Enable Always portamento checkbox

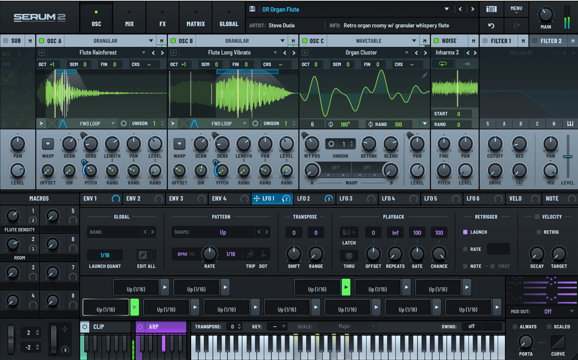pos(515,327)
